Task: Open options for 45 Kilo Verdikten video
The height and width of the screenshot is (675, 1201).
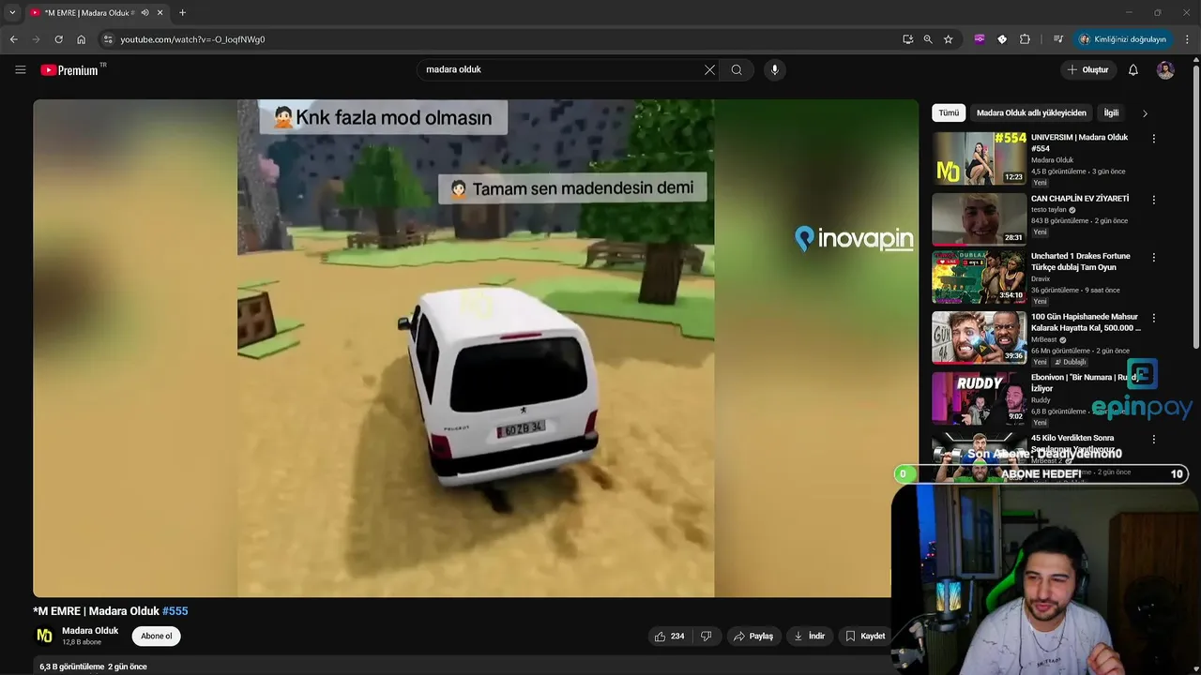Action: point(1153,439)
